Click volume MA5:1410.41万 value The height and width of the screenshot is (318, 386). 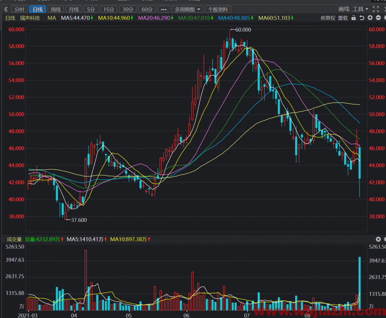(x=87, y=240)
